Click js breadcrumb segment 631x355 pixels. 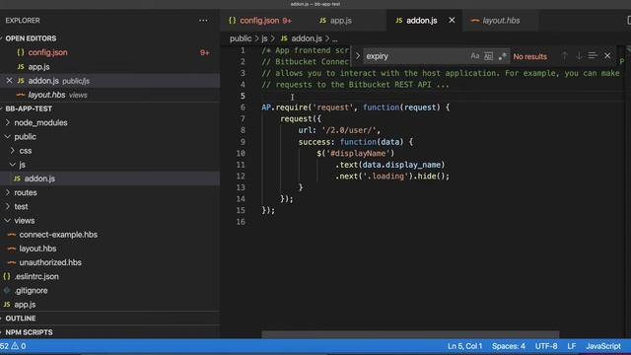tap(264, 38)
